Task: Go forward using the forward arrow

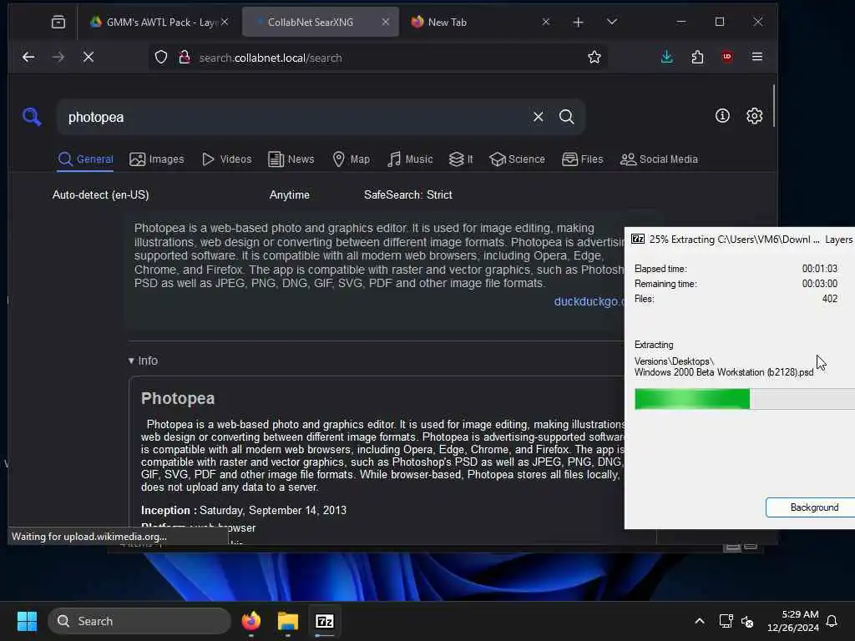Action: [58, 58]
